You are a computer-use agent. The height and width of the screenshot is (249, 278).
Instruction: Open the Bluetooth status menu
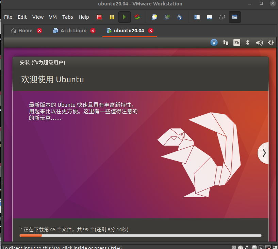pyautogui.click(x=247, y=43)
